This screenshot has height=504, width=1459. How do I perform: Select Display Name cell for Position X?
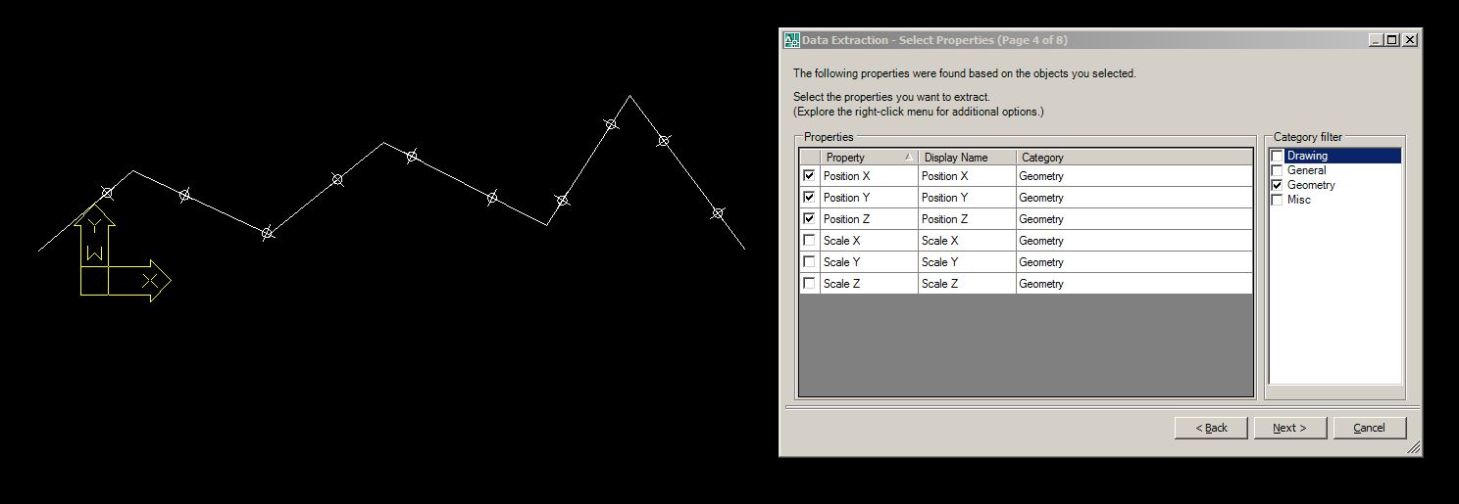967,176
